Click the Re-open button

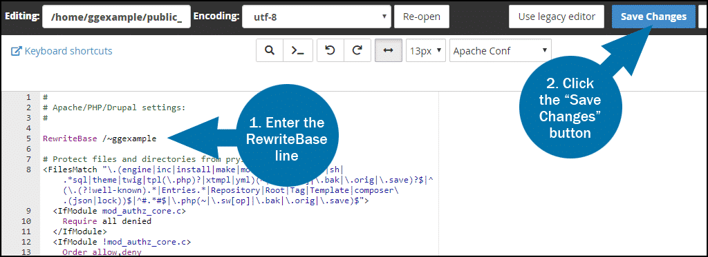[422, 17]
